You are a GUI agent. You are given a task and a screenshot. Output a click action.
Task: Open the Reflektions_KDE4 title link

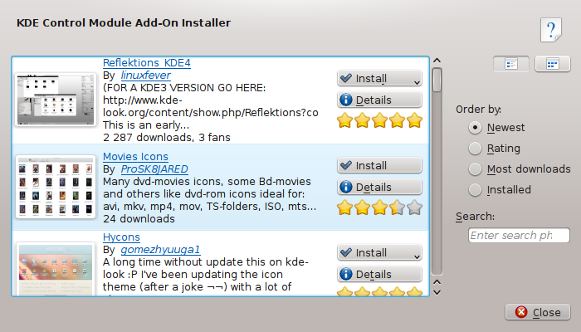pos(146,63)
